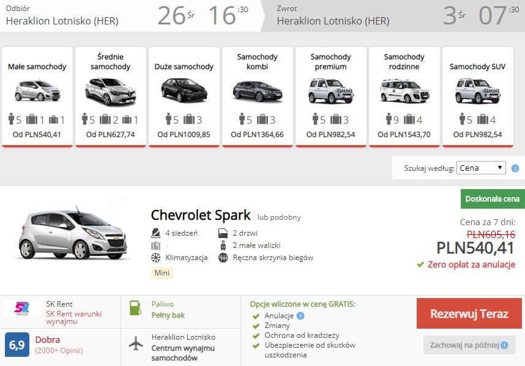Select the Samochody rodzinne category tab
Image resolution: width=525 pixels, height=366 pixels.
[x=404, y=97]
